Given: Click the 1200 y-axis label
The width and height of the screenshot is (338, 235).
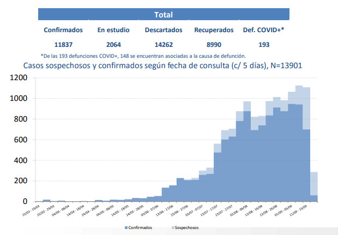Looking at the screenshot, I should 19,78.
